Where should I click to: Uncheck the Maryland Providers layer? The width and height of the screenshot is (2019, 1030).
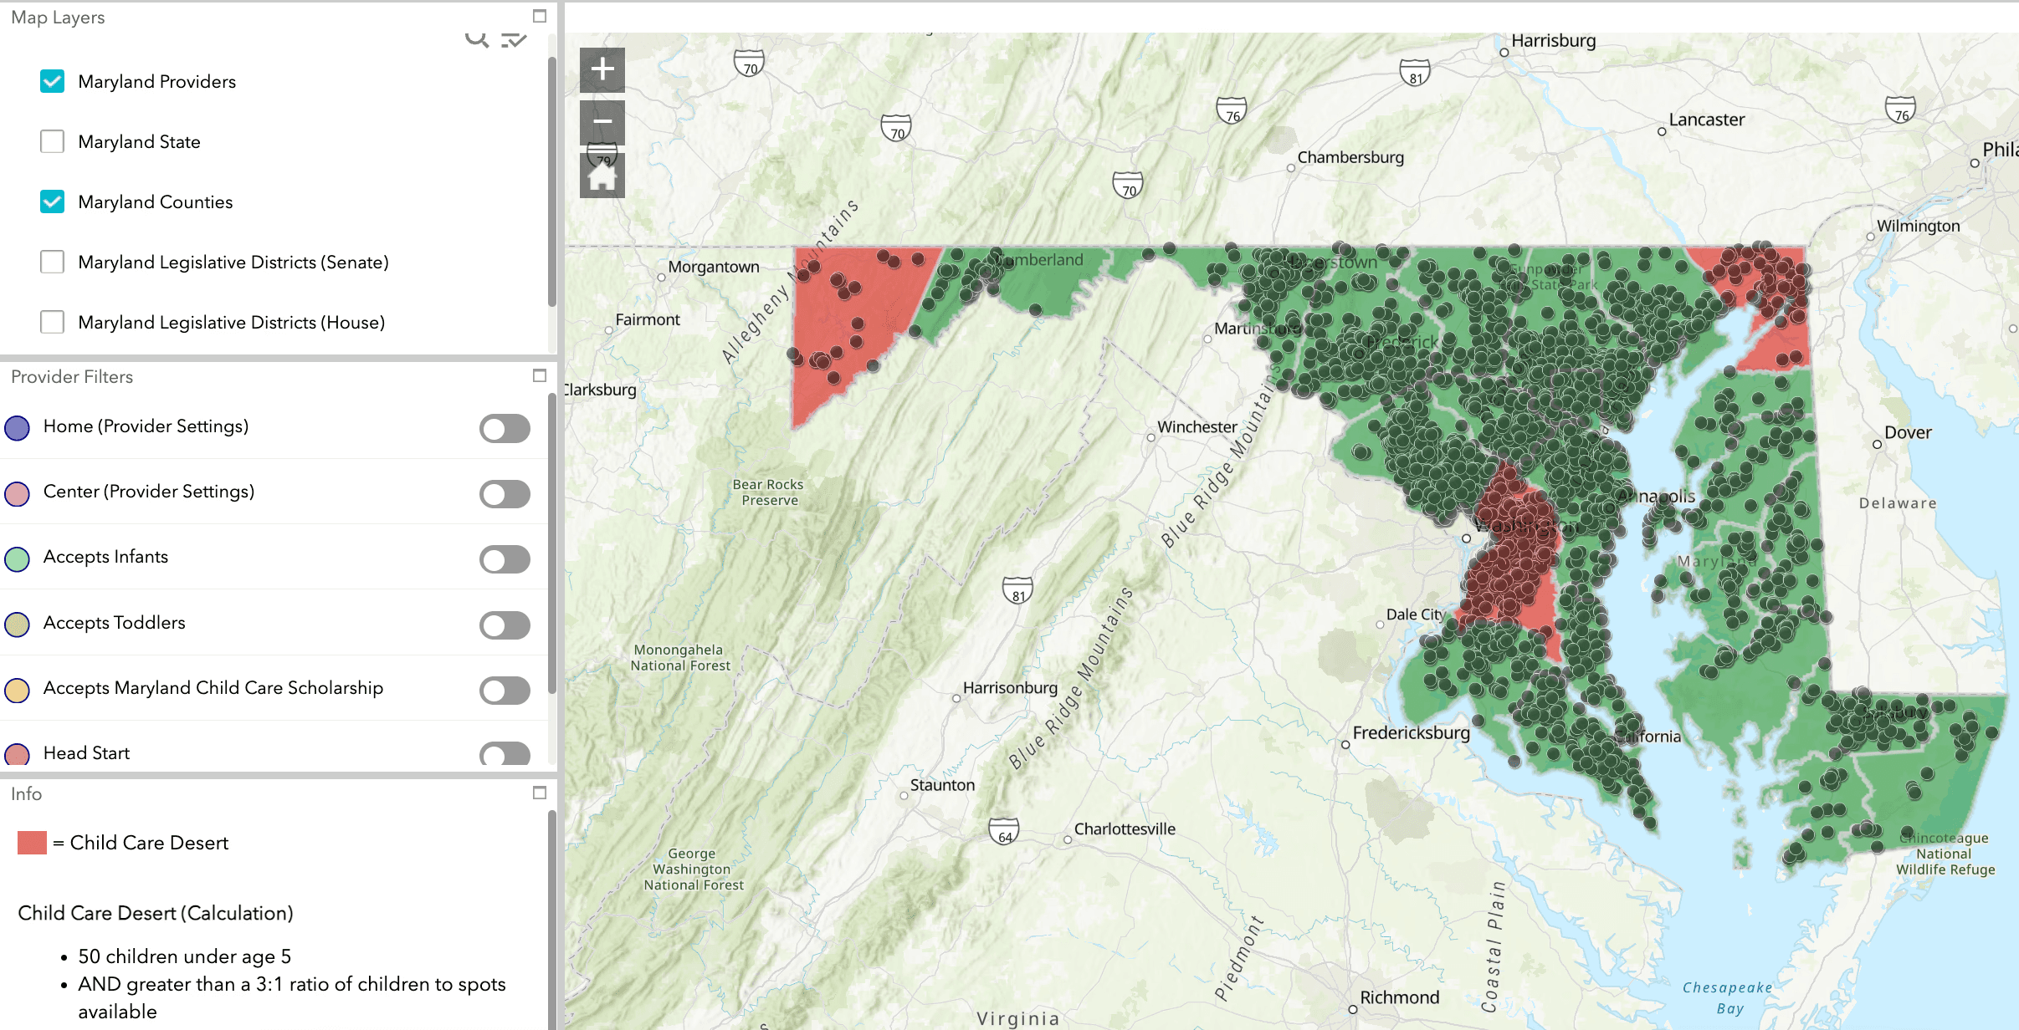(x=52, y=81)
